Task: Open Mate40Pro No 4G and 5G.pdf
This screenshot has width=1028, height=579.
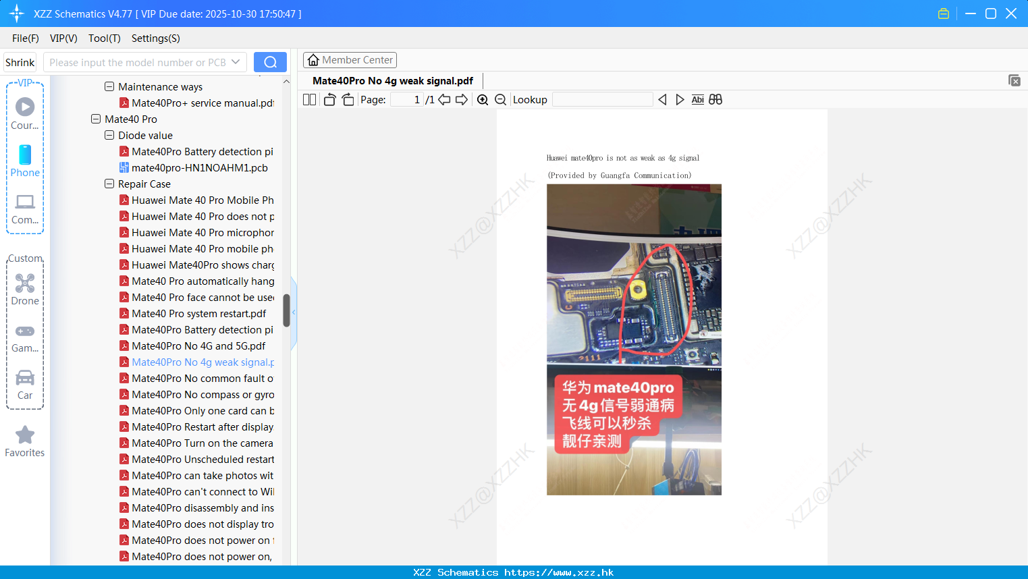Action: [x=192, y=346]
